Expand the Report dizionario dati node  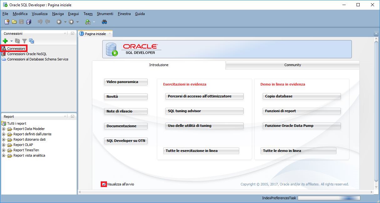[x=4, y=139]
